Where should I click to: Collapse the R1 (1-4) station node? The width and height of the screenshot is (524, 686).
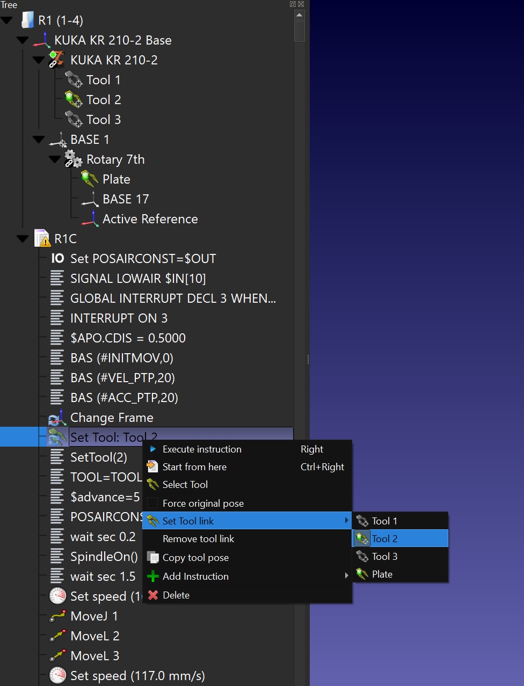tap(7, 20)
